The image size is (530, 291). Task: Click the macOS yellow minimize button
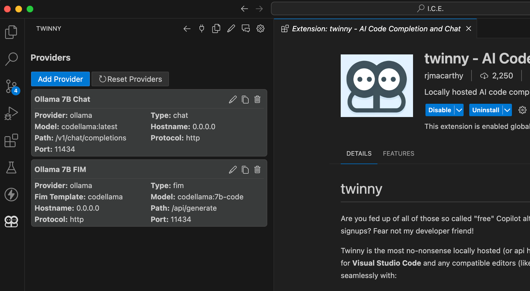click(19, 9)
